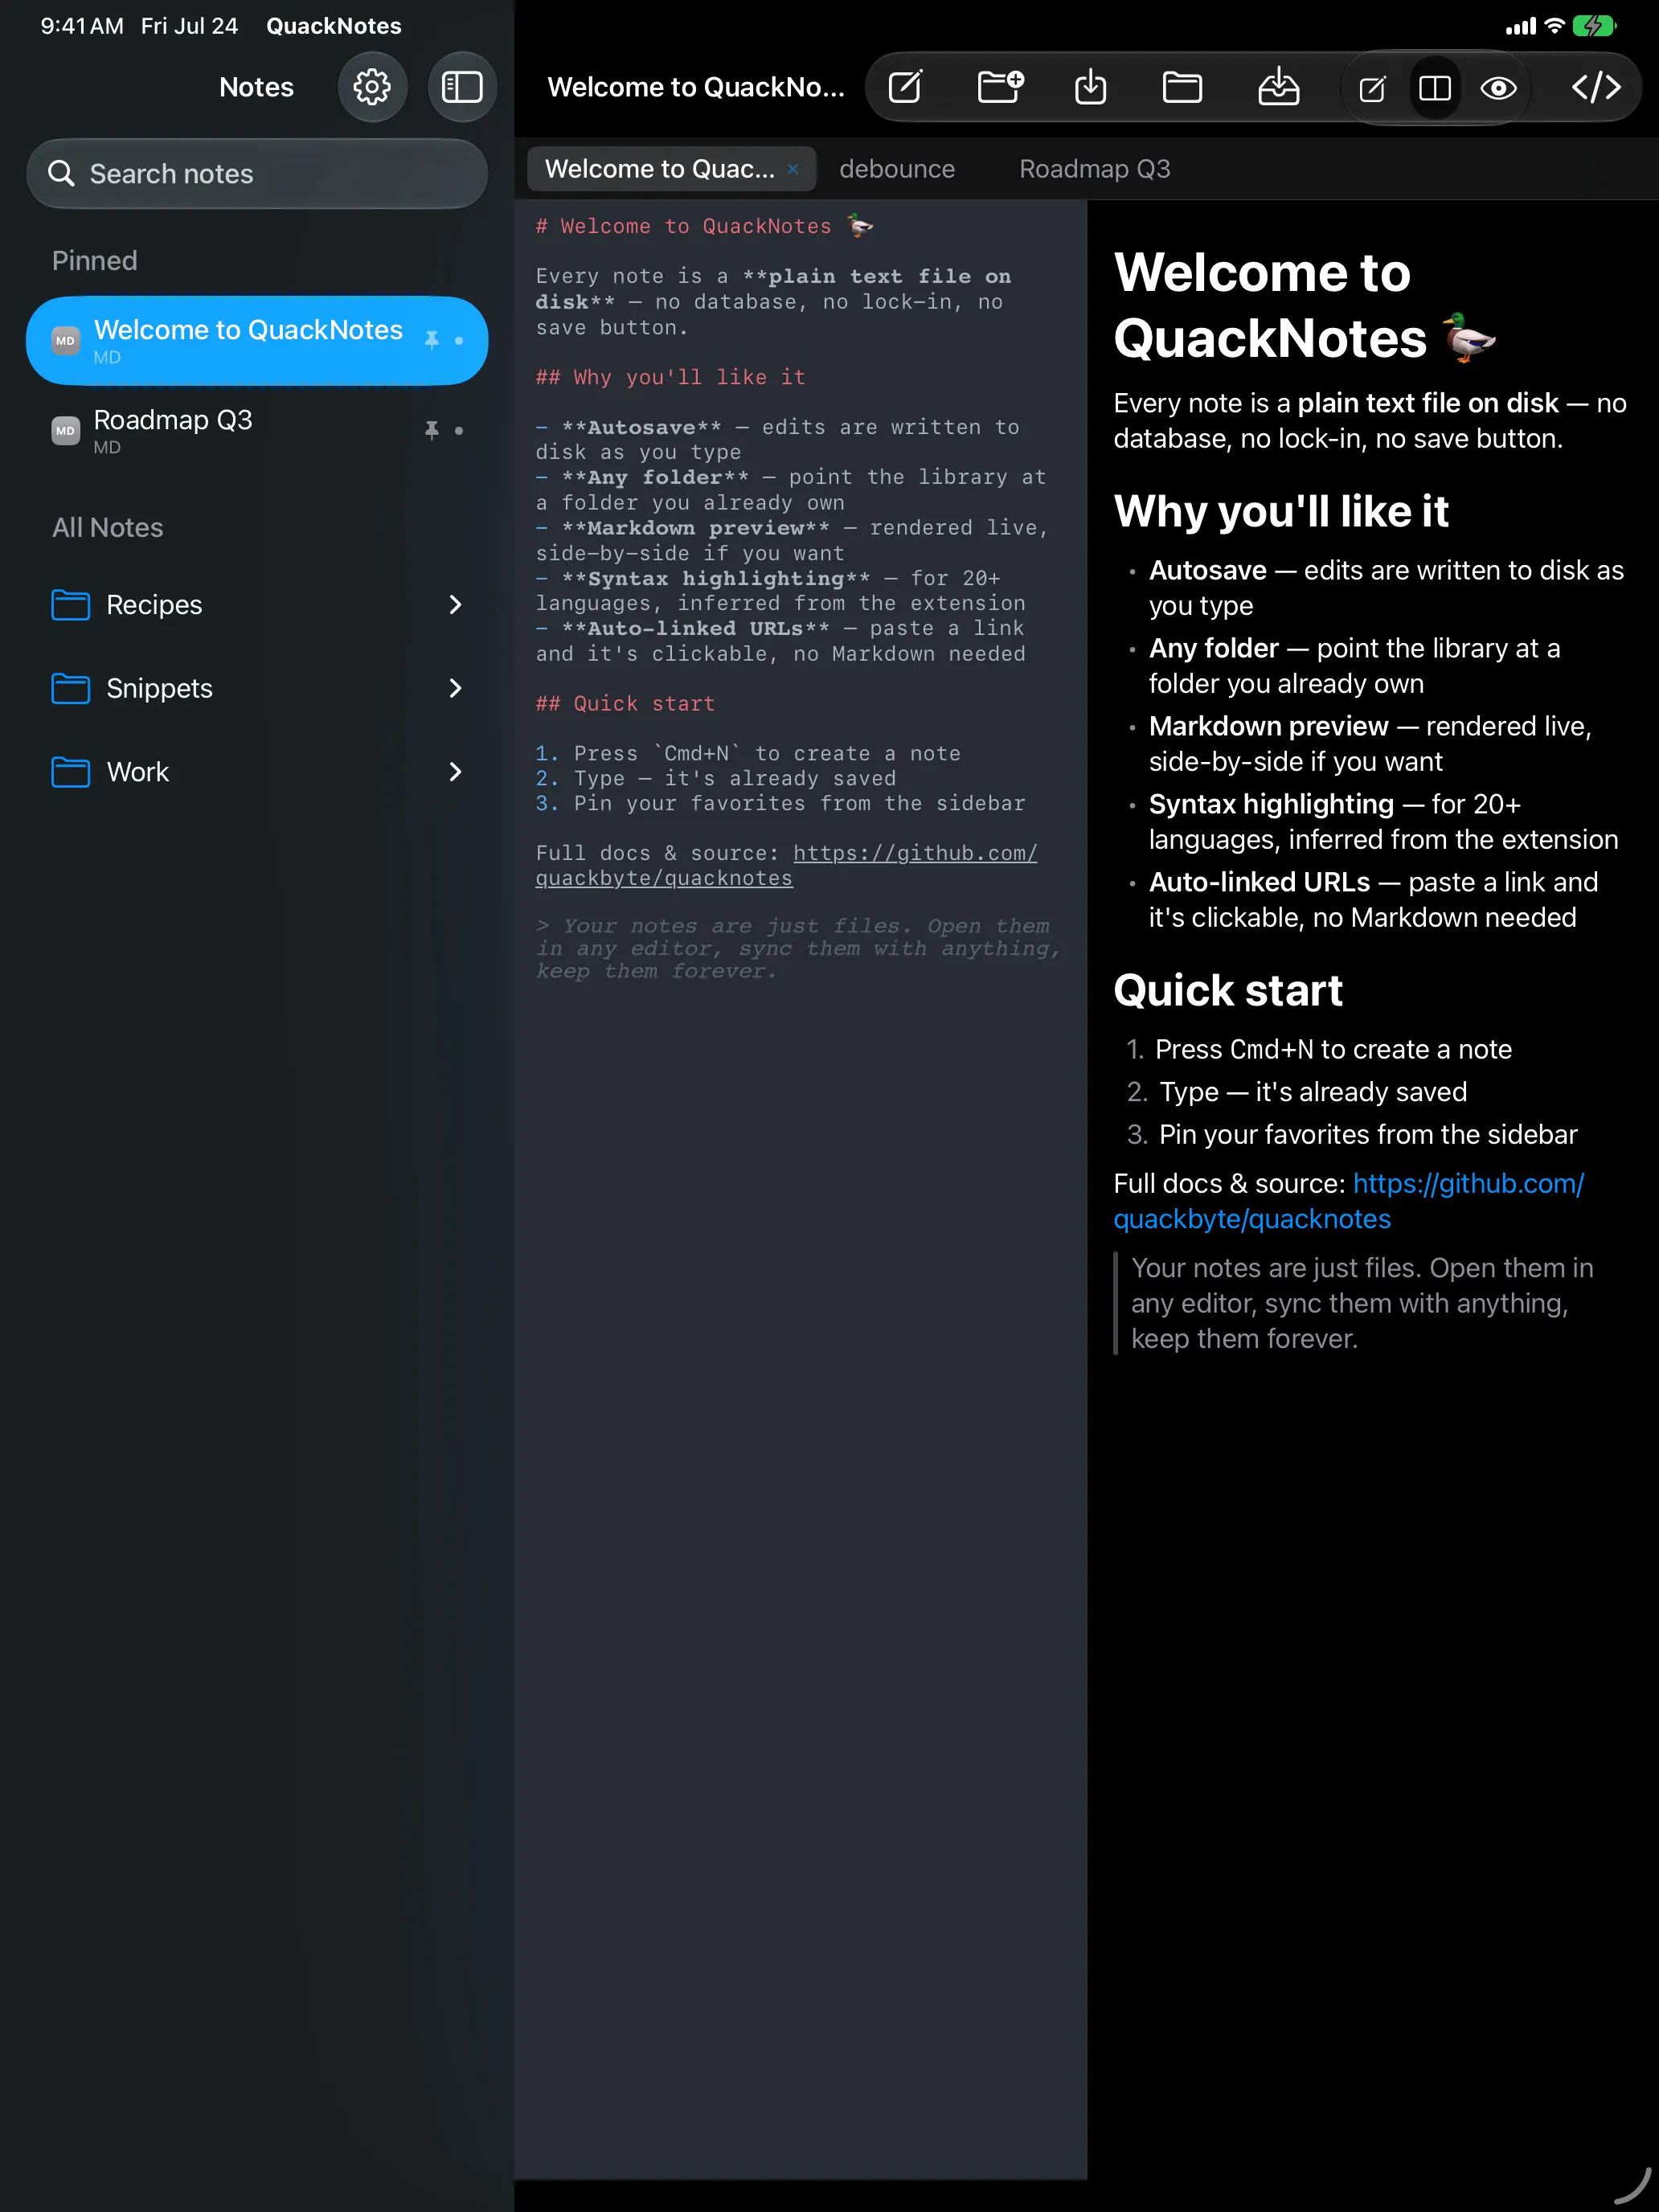Click the Search notes field
Image resolution: width=1659 pixels, height=2212 pixels.
(x=257, y=174)
